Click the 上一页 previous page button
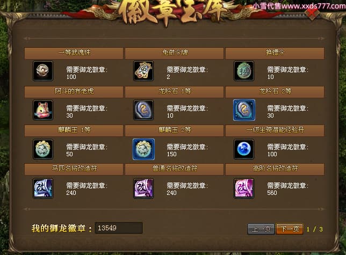 click(x=261, y=229)
